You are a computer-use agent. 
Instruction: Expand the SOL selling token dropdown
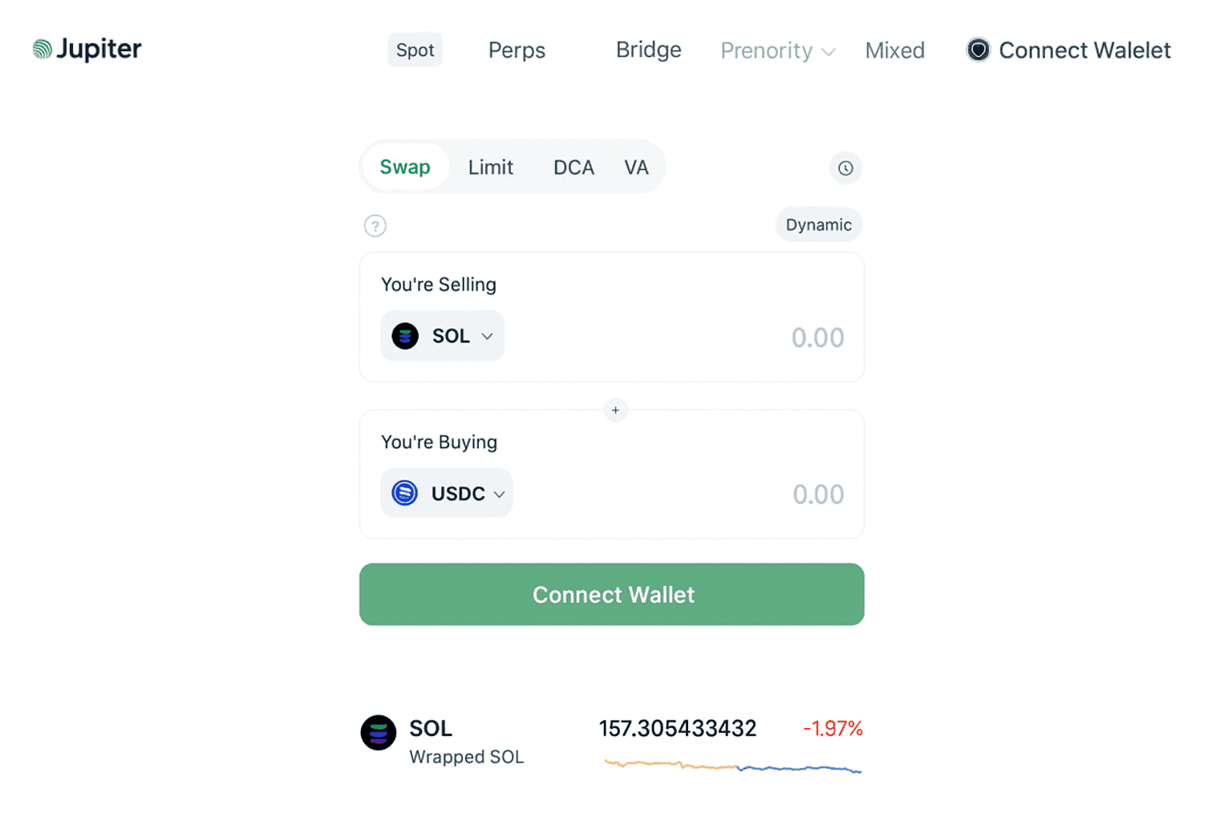coord(487,337)
